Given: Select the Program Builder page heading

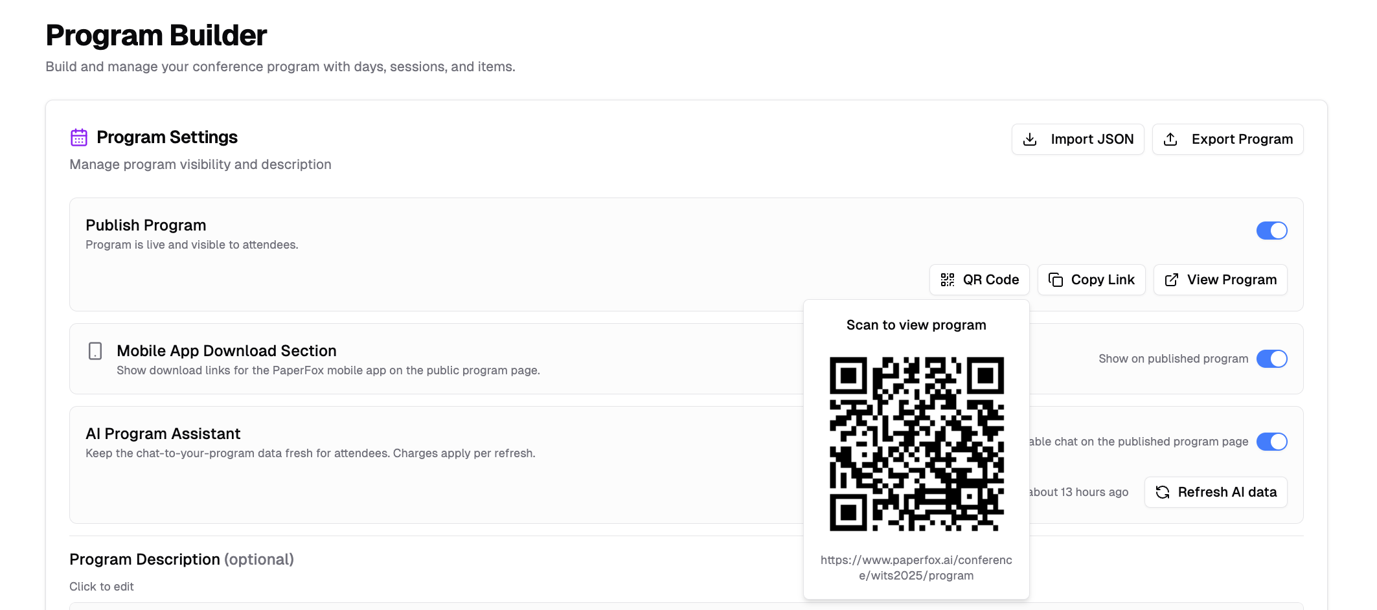Looking at the screenshot, I should [x=156, y=35].
